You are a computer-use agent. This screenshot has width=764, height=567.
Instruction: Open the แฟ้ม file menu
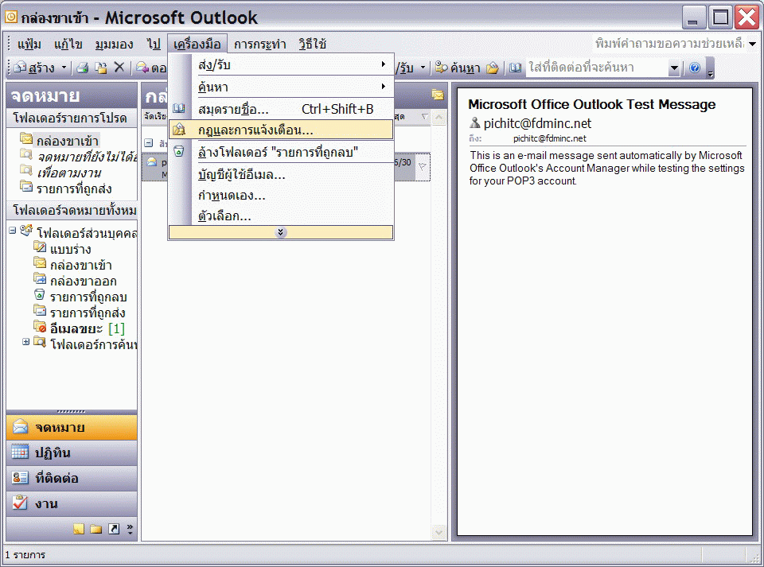tap(29, 45)
